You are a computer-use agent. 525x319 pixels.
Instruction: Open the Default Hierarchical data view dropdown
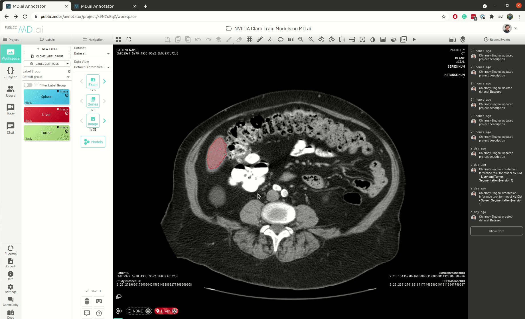(108, 67)
